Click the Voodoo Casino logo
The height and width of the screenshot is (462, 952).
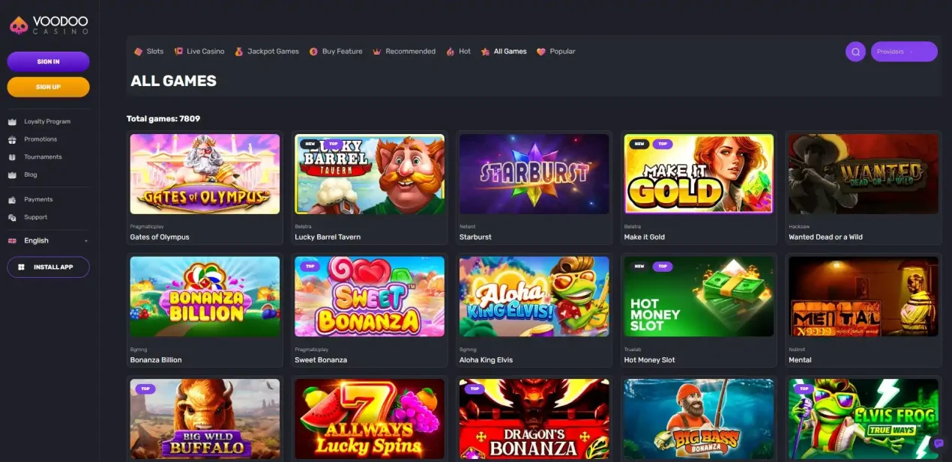coord(49,25)
